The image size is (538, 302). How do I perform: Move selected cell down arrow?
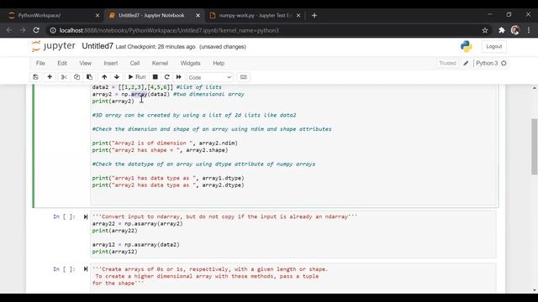(117, 77)
